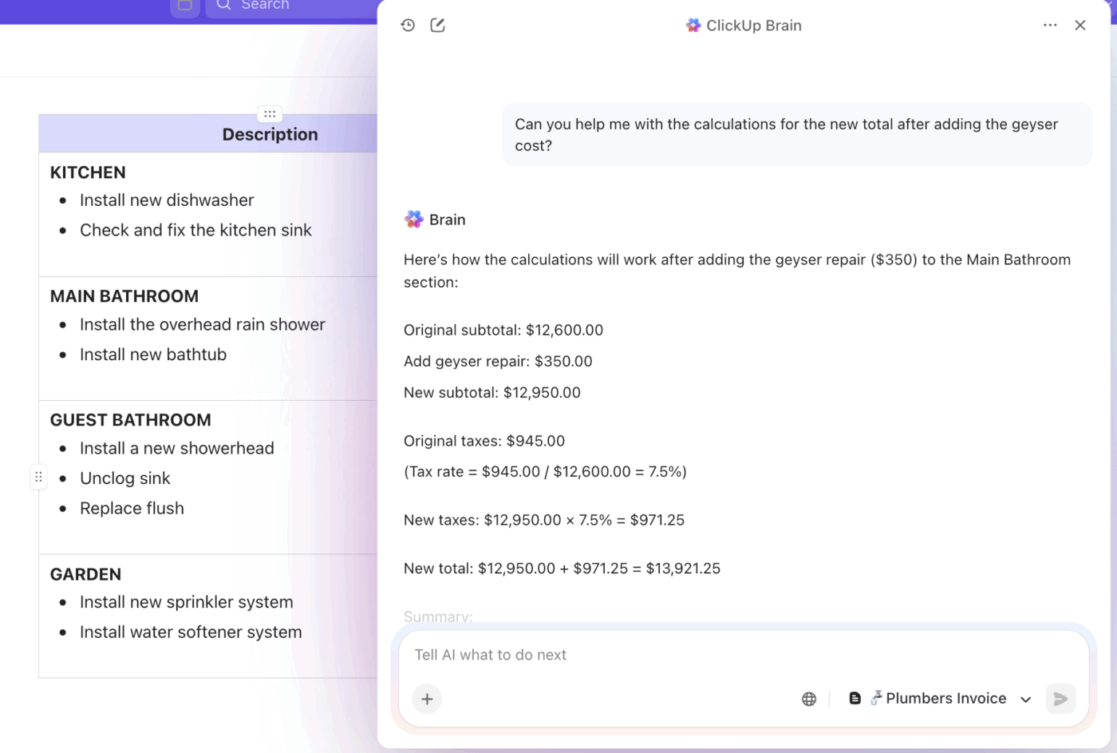Select the Description column header
Screen dimensions: 1117x753
click(x=270, y=134)
